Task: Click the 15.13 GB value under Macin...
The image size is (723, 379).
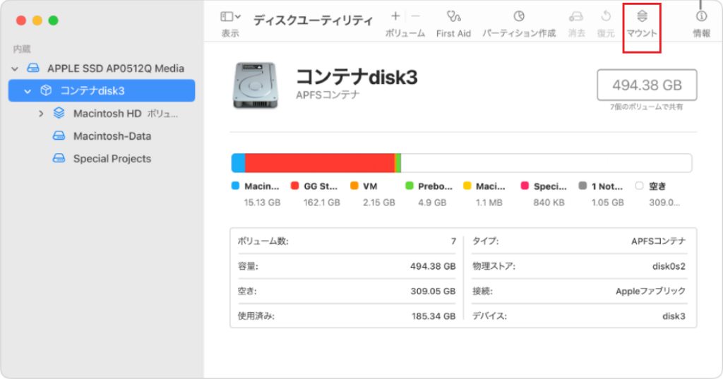Action: click(x=262, y=203)
